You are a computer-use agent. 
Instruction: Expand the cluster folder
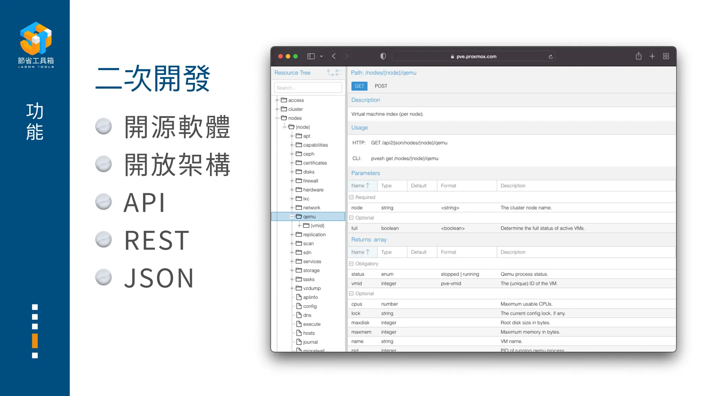coord(277,109)
